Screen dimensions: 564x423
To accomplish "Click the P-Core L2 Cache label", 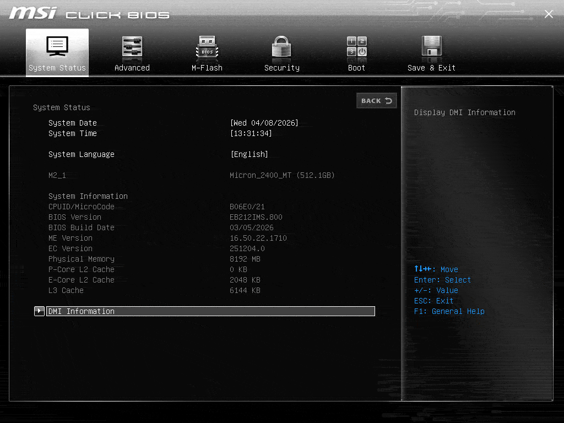I will click(82, 269).
